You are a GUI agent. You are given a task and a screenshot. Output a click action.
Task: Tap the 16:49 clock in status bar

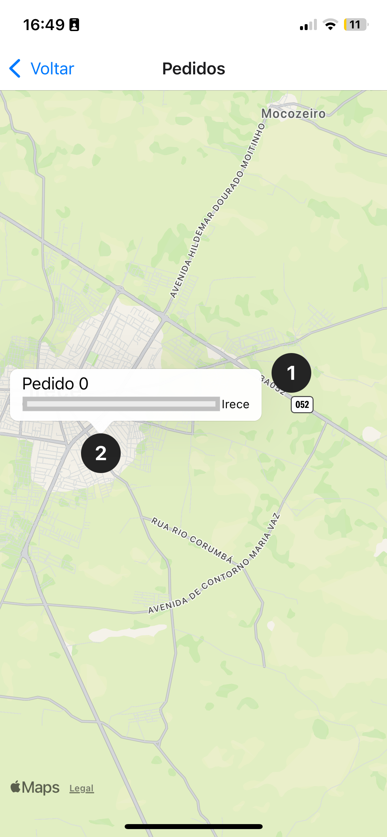point(44,25)
